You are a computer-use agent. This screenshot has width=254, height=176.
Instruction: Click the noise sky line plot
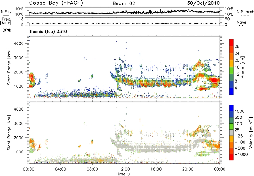point(124,12)
